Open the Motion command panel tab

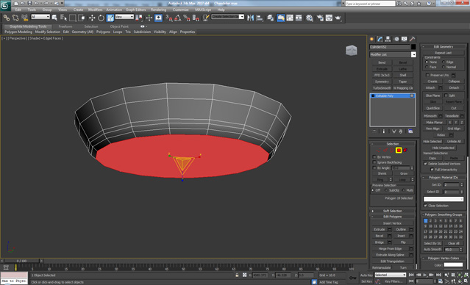pos(396,39)
